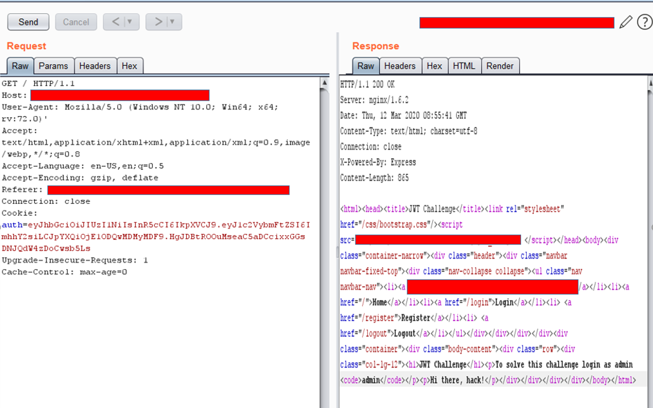Switch to the Response Hex tab
The image size is (653, 408).
[434, 66]
